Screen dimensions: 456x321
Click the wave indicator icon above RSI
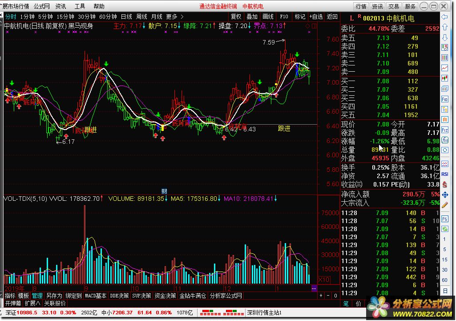[445, 164]
